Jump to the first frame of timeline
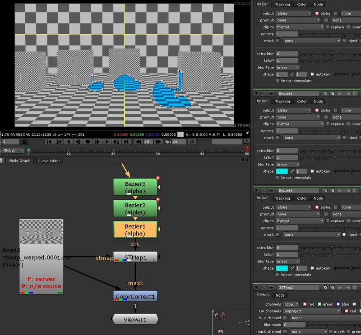The width and height of the screenshot is (361, 335). [48, 142]
